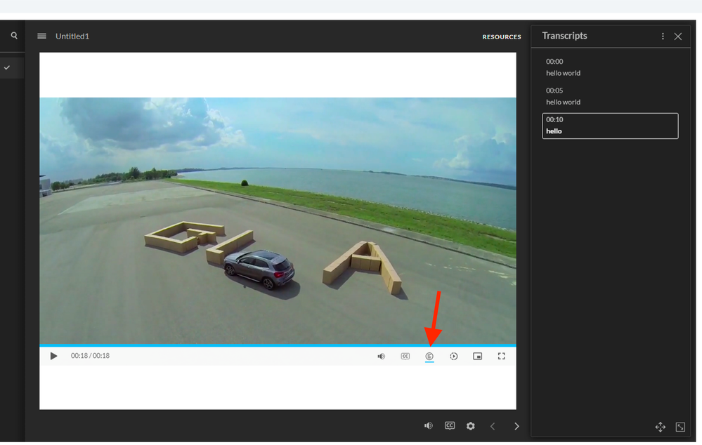Mute the video volume icon
The height and width of the screenshot is (445, 702).
381,357
